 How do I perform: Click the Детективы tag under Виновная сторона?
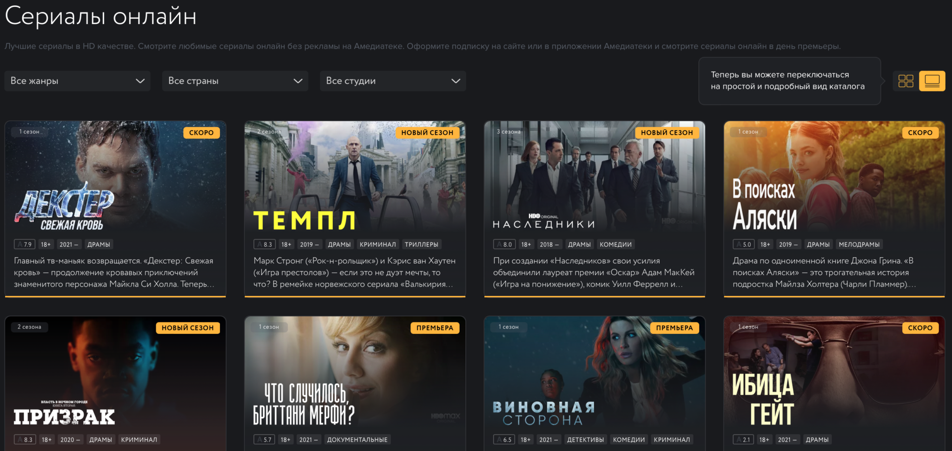pyautogui.click(x=585, y=439)
